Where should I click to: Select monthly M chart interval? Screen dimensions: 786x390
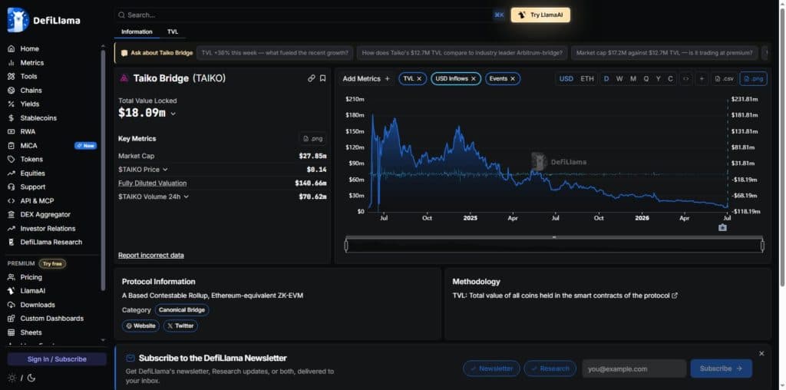point(633,79)
